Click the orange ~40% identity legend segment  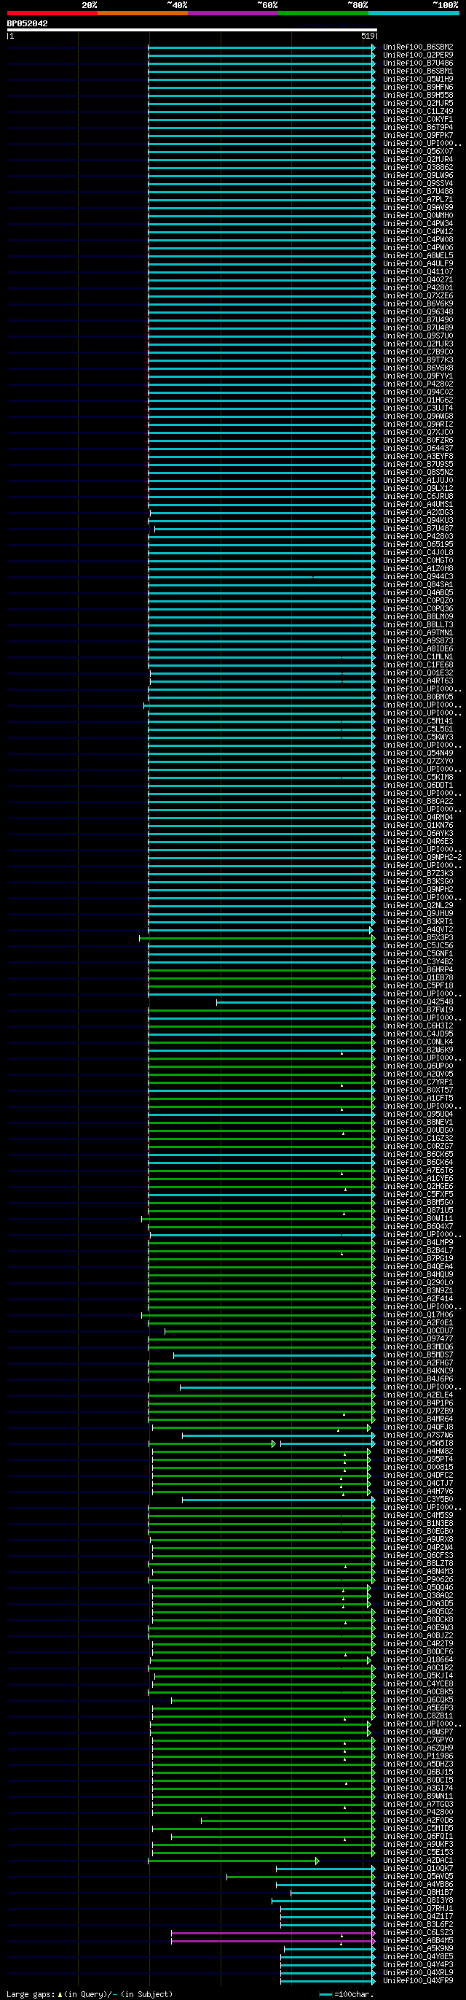(x=143, y=13)
